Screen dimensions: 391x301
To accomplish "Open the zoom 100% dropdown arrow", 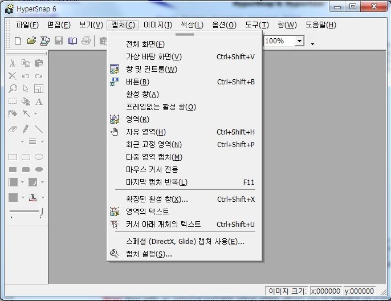I will tap(299, 41).
